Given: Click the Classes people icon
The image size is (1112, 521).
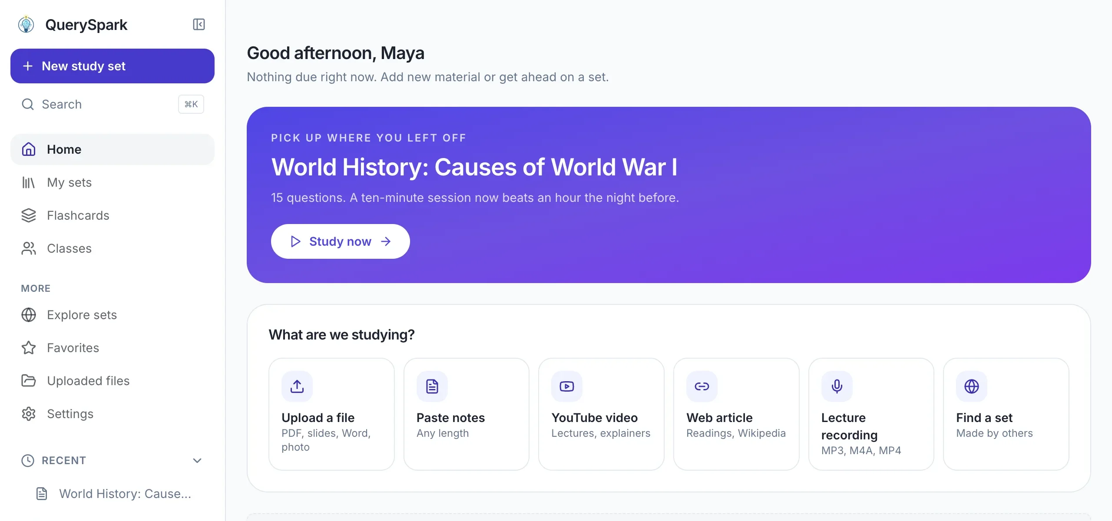Looking at the screenshot, I should point(29,248).
